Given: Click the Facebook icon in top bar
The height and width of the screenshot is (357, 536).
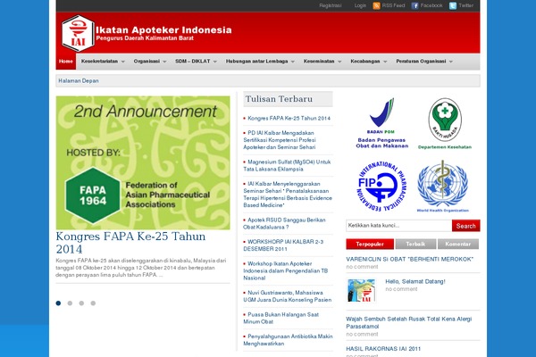Looking at the screenshot, I should click(415, 6).
